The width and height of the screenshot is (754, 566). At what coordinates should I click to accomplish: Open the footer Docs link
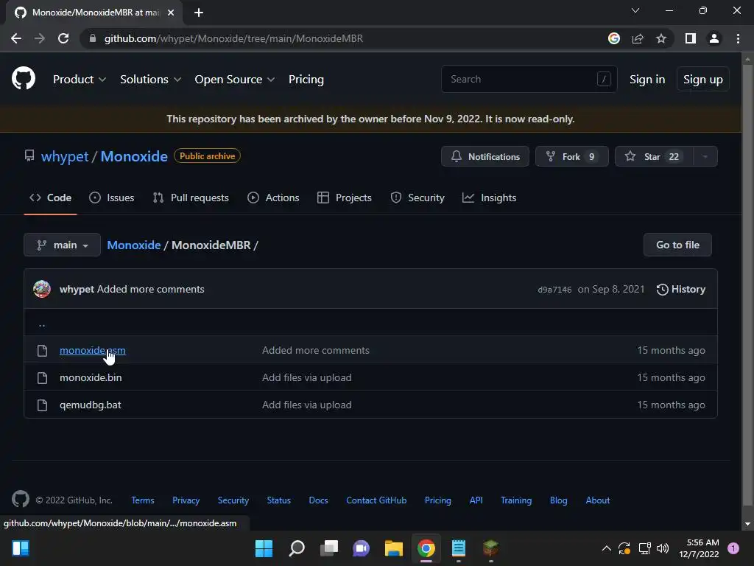coord(318,500)
